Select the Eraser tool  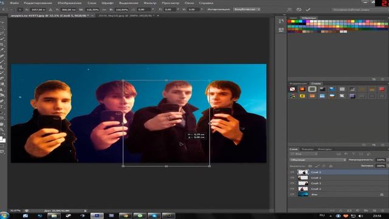click(2, 78)
